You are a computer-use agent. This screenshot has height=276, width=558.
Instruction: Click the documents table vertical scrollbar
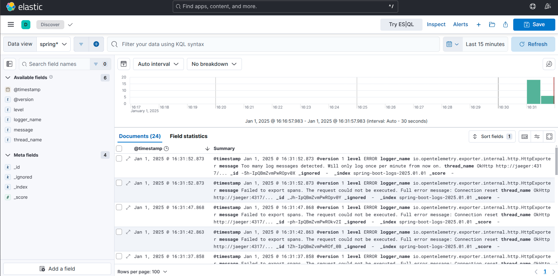click(x=556, y=161)
